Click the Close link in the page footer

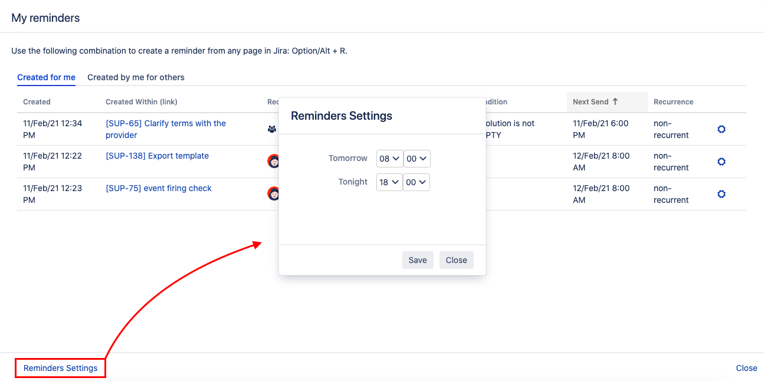click(x=746, y=368)
